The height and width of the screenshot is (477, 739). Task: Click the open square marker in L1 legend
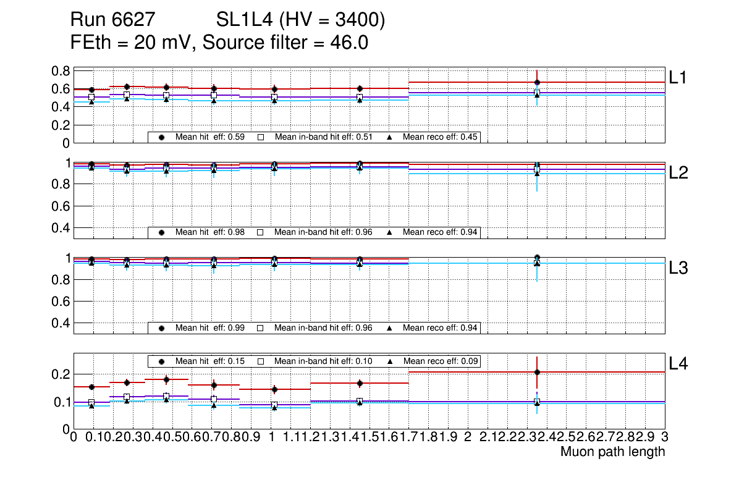pyautogui.click(x=260, y=137)
